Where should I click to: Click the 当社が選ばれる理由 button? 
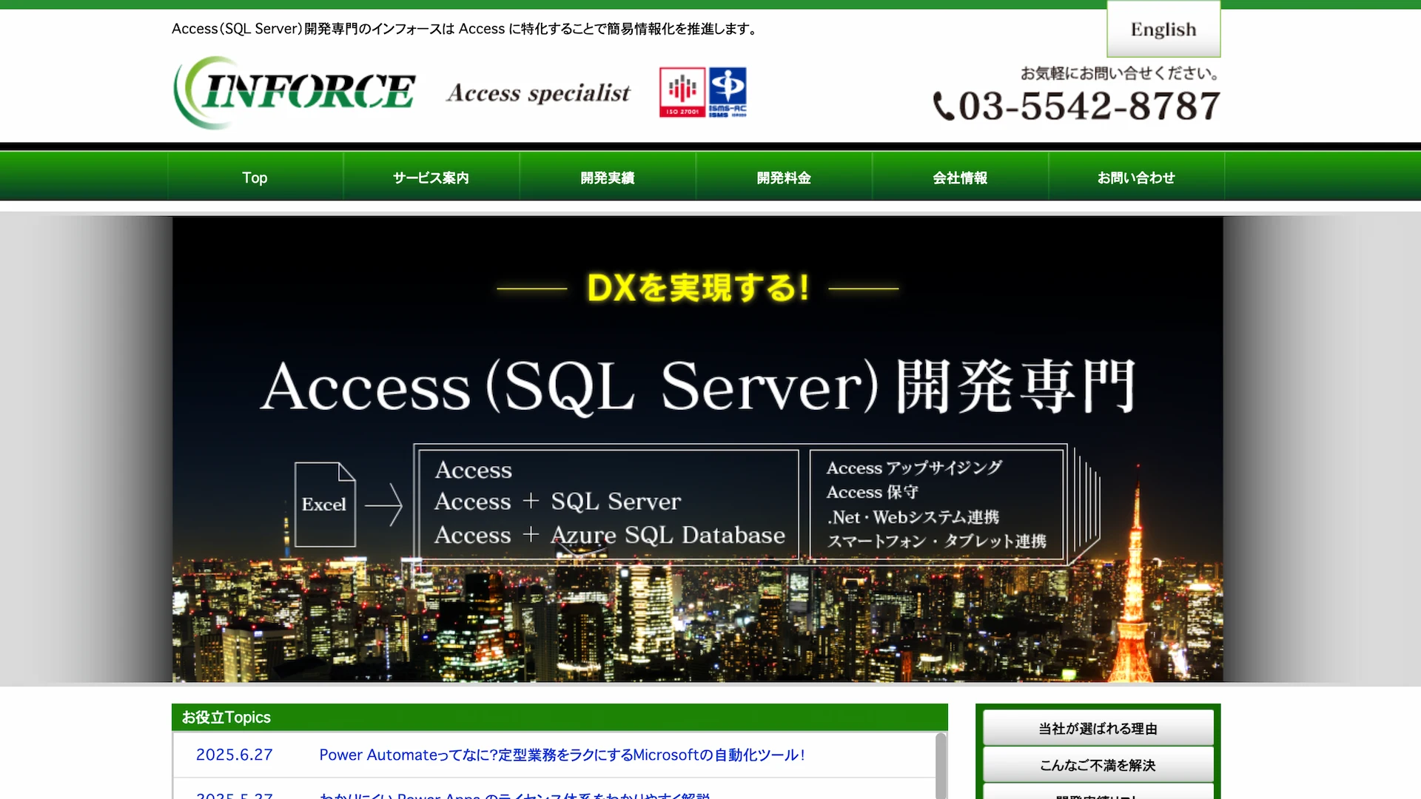click(1098, 728)
